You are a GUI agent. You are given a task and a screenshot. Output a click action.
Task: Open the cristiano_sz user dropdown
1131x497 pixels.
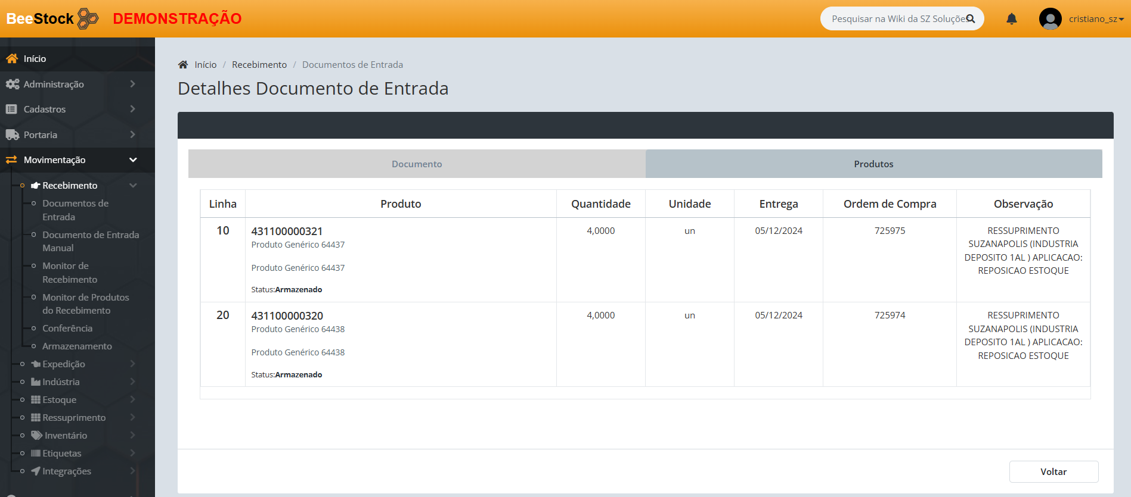click(1096, 19)
